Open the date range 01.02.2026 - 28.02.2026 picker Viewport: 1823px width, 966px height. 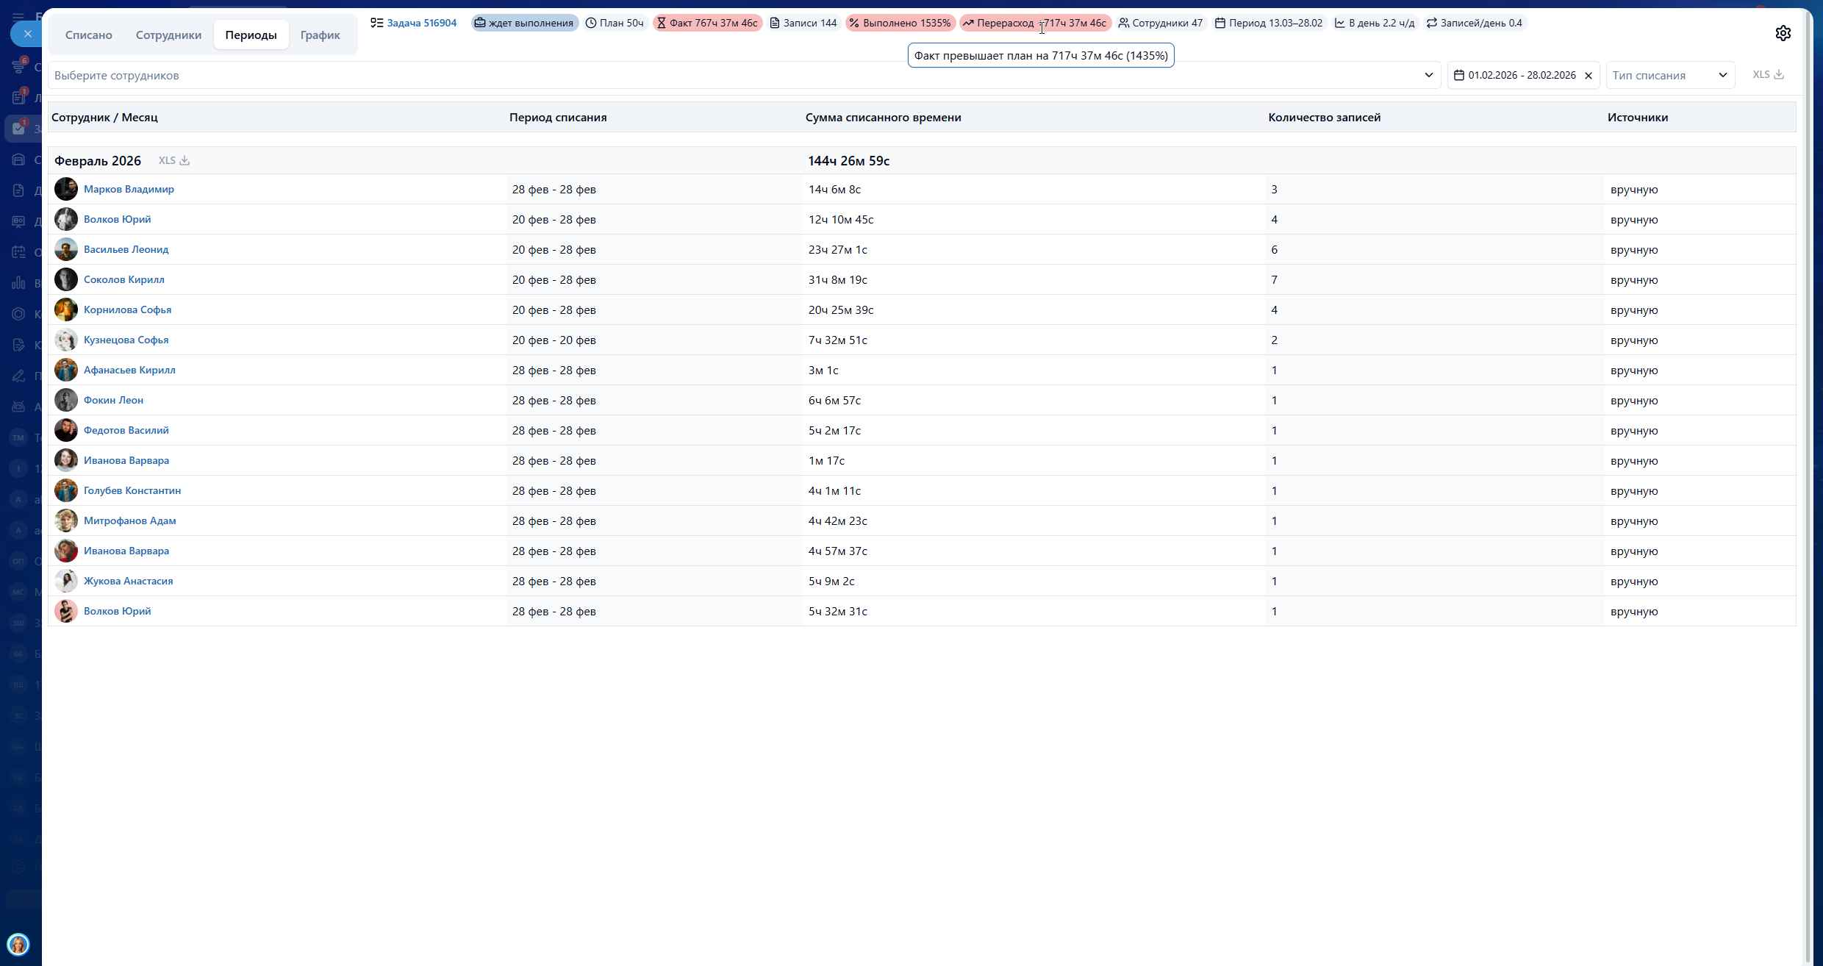[1521, 75]
